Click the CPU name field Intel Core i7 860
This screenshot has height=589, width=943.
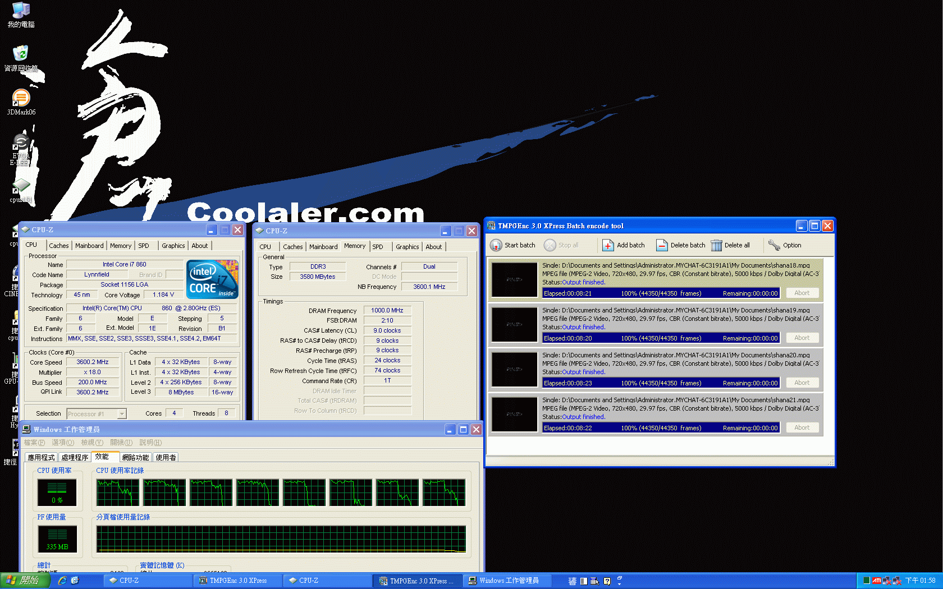125,264
